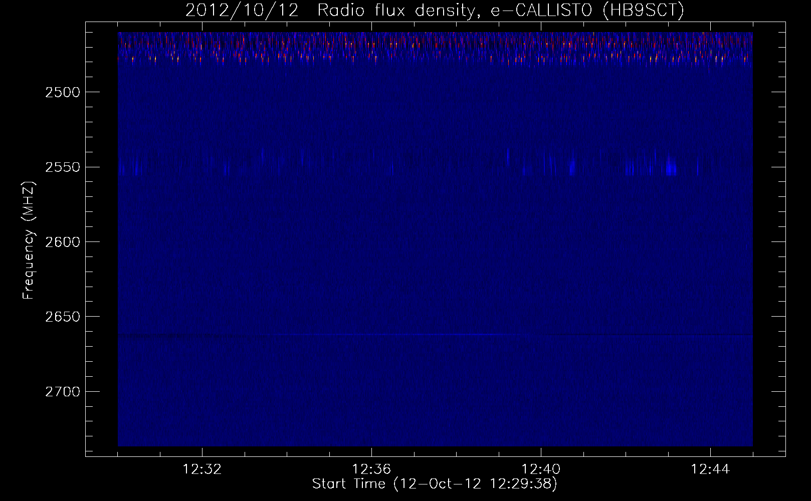The height and width of the screenshot is (501, 811).
Task: Select the title text 'Radio flux density, e-CALLISTO (HB9SCT)'
Action: [x=501, y=11]
